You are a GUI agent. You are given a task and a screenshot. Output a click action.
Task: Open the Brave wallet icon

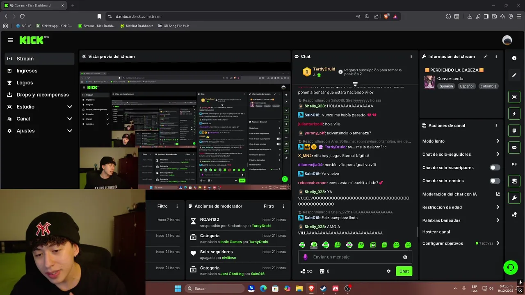click(494, 16)
